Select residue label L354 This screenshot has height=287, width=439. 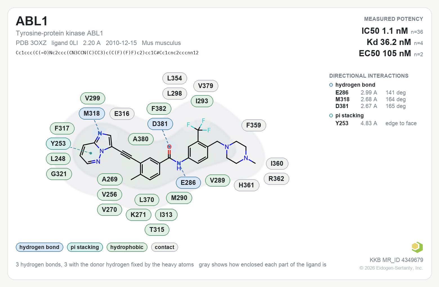tap(175, 78)
